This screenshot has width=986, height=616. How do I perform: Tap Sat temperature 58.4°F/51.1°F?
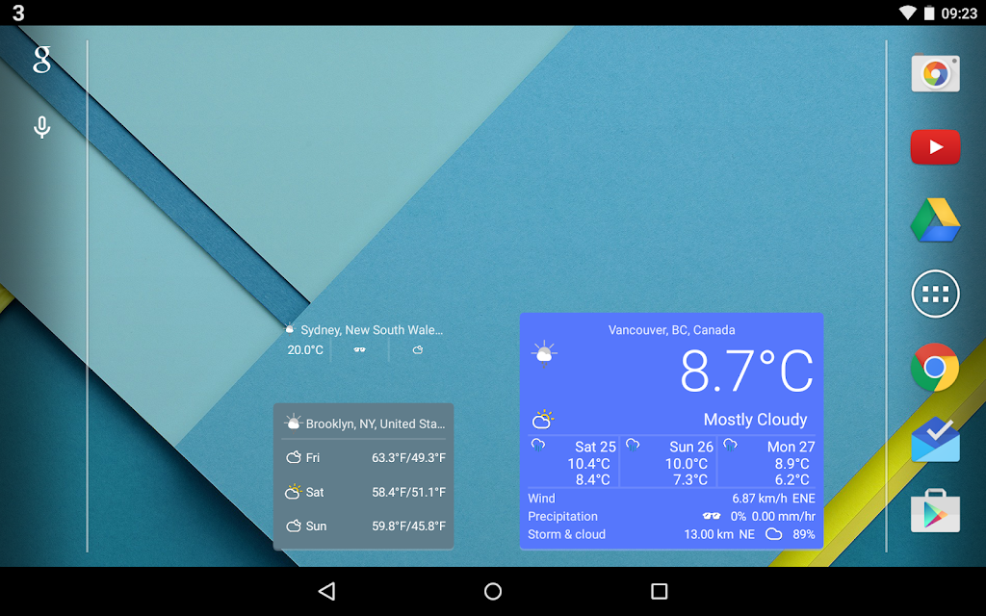click(x=408, y=492)
